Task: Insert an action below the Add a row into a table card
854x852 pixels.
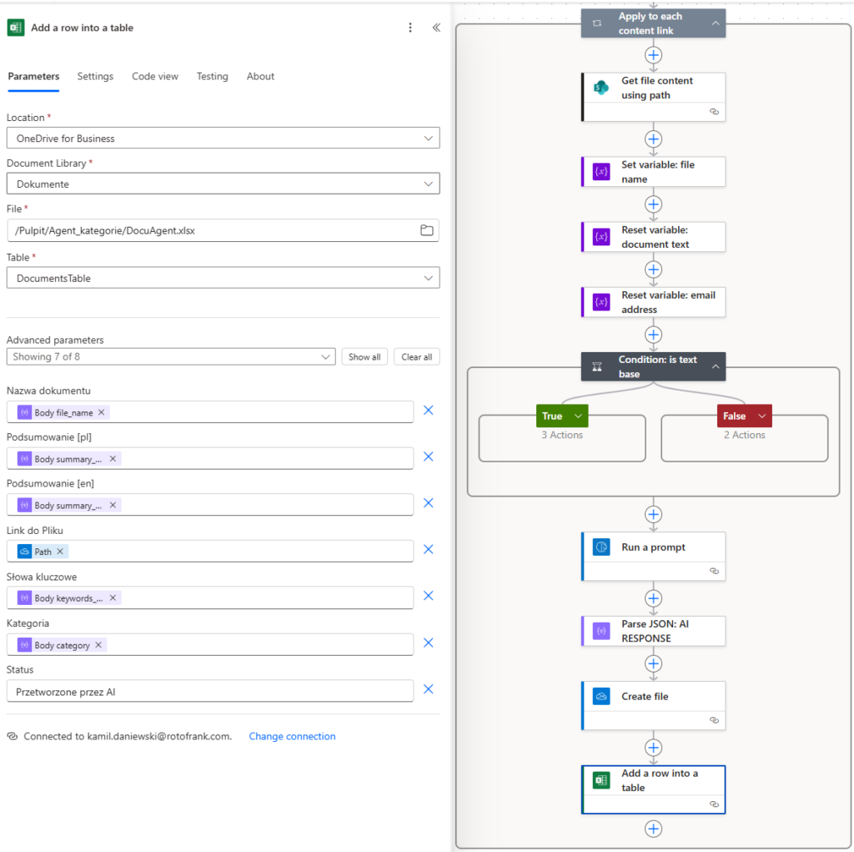Action: click(653, 829)
